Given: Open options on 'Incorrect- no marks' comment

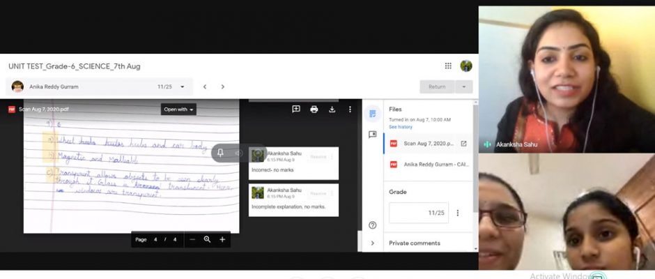Looking at the screenshot, I should [332, 157].
